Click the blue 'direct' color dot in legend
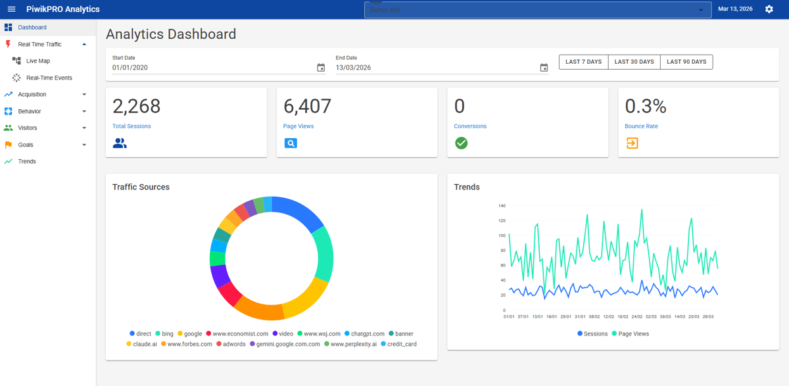789x386 pixels. tap(131, 333)
